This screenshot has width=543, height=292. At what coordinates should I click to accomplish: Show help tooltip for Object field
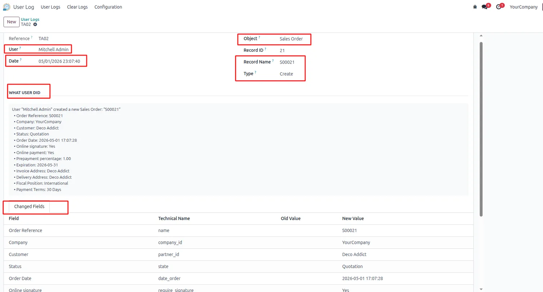259,37
